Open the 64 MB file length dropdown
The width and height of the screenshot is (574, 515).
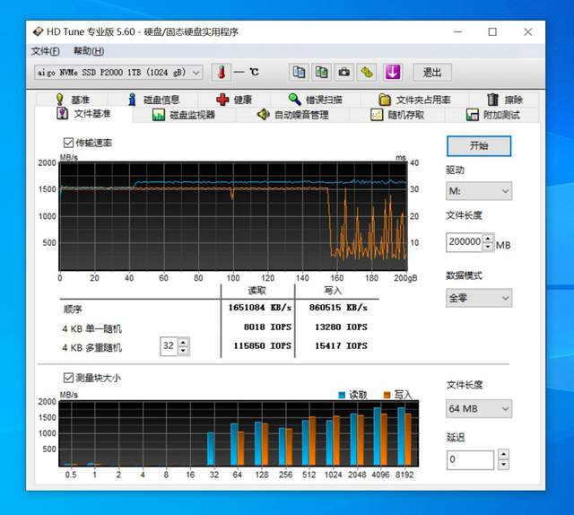pyautogui.click(x=478, y=408)
